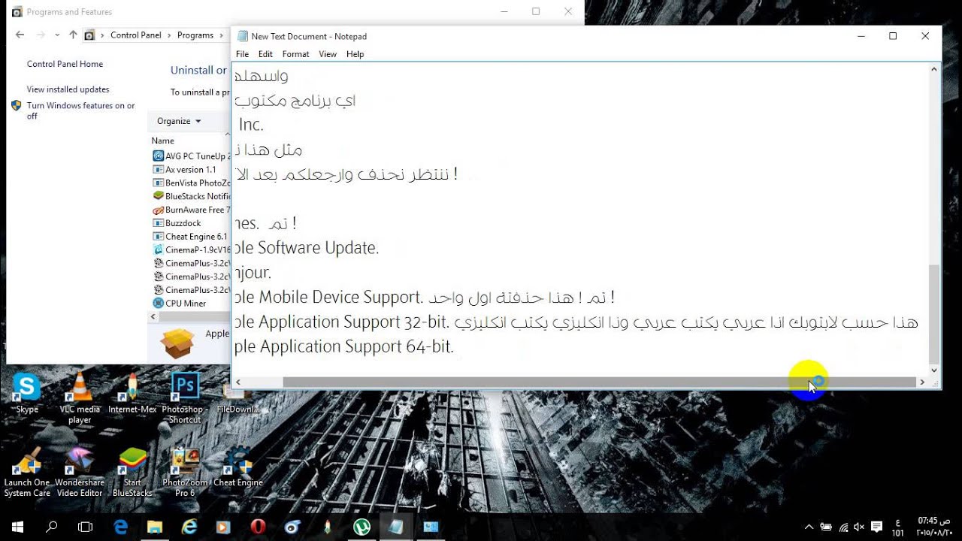962x541 pixels.
Task: Go to Control Panel Home
Action: coord(65,65)
